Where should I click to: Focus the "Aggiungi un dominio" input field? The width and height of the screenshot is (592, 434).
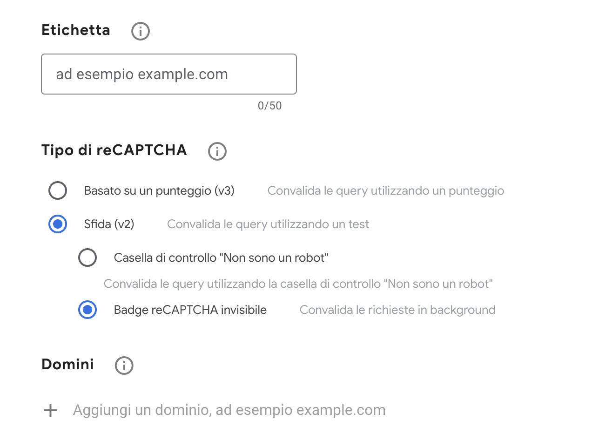tap(229, 410)
